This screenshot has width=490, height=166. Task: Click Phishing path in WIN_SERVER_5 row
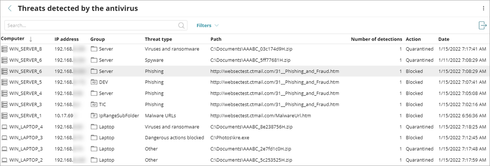pyautogui.click(x=275, y=82)
